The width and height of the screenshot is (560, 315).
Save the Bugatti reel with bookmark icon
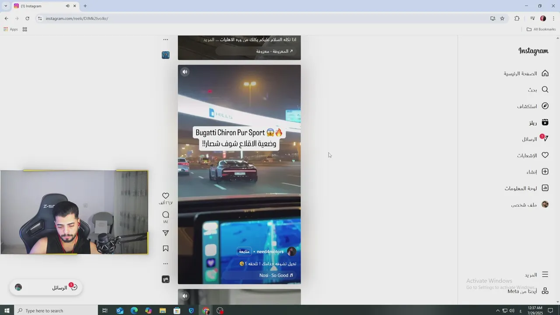[165, 248]
